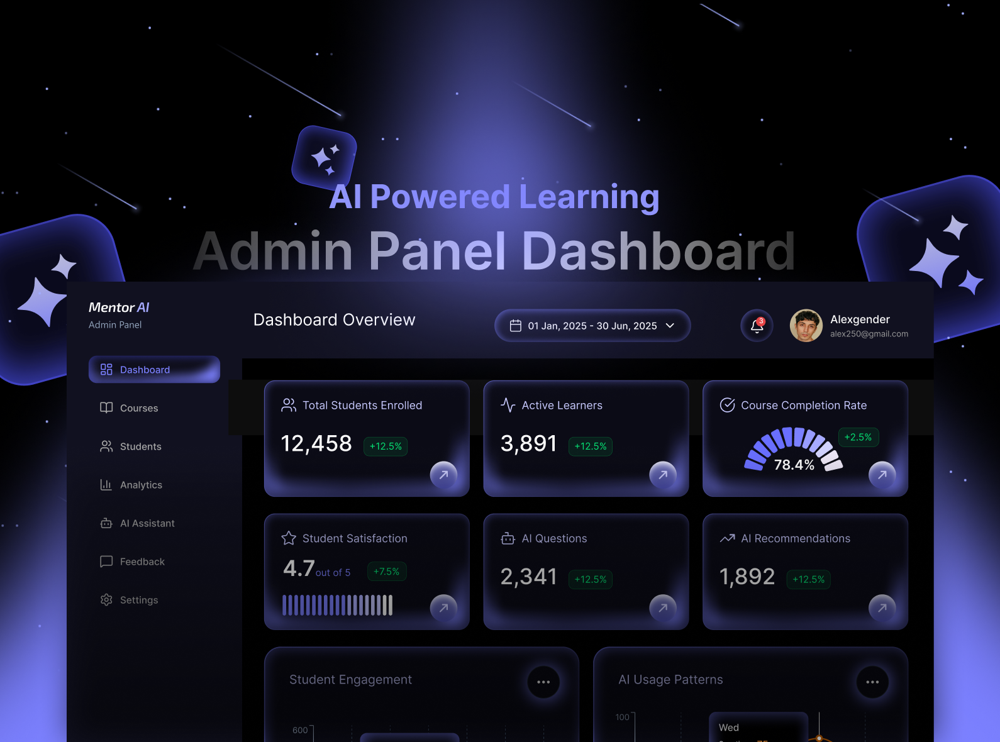Image resolution: width=1000 pixels, height=742 pixels.
Task: Click the 1,892 recommendations value
Action: tap(747, 577)
